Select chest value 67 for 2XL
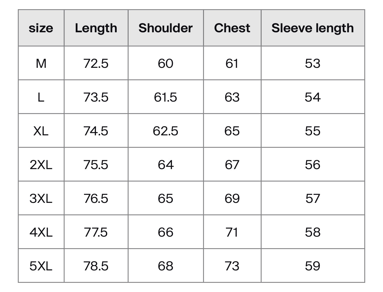The height and width of the screenshot is (292, 383). click(232, 165)
